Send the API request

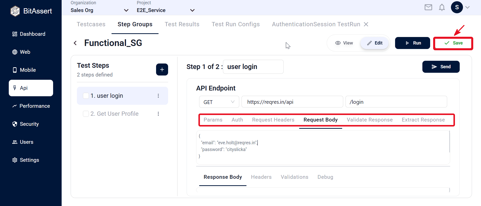coord(441,67)
